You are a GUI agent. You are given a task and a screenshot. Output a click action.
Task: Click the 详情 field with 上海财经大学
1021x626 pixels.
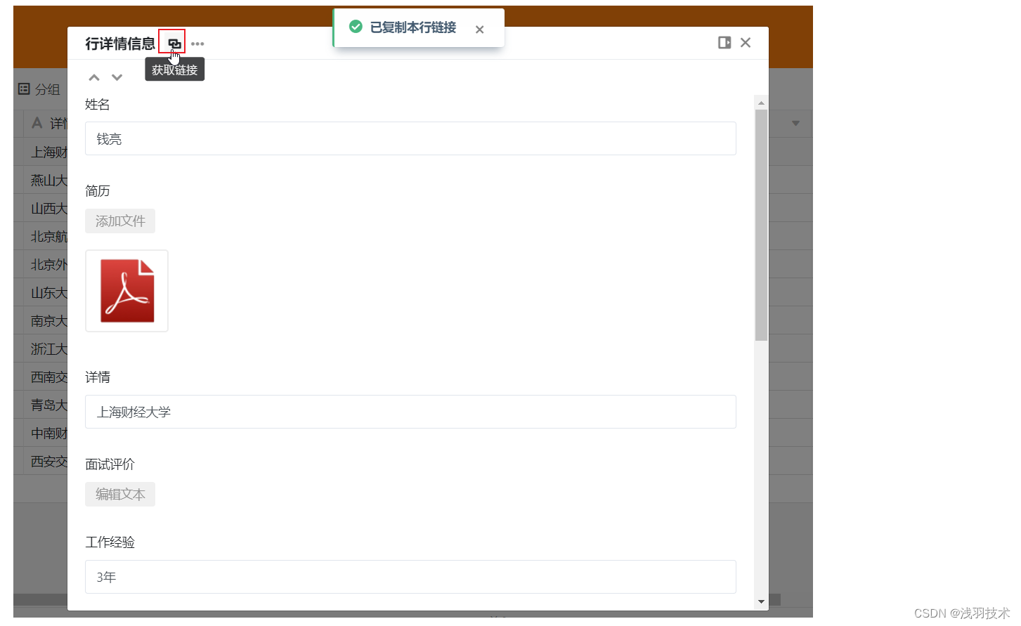coord(410,412)
